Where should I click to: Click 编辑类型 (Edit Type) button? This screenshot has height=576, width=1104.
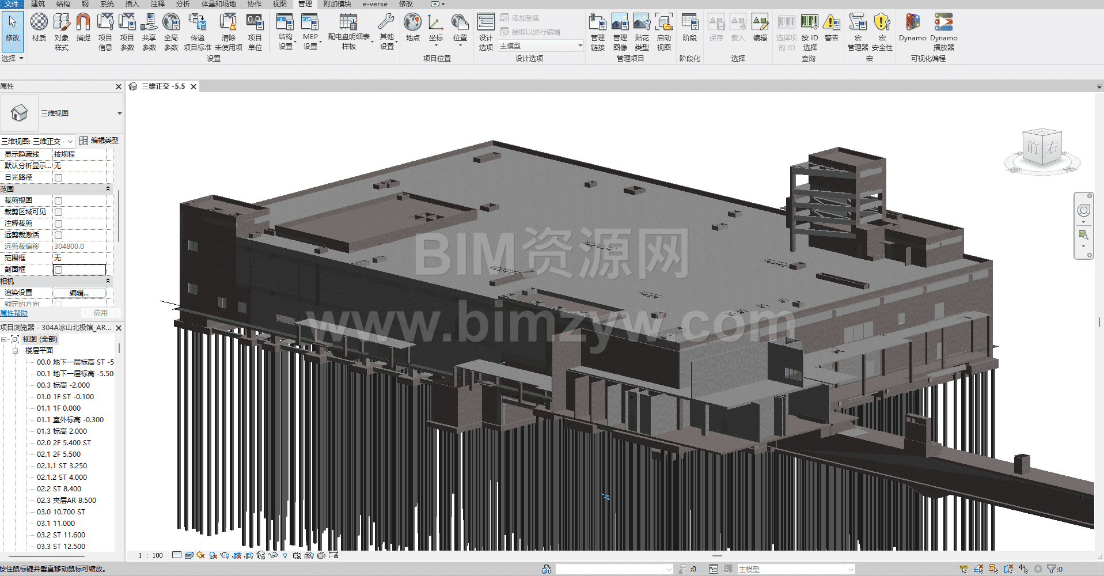coord(99,141)
